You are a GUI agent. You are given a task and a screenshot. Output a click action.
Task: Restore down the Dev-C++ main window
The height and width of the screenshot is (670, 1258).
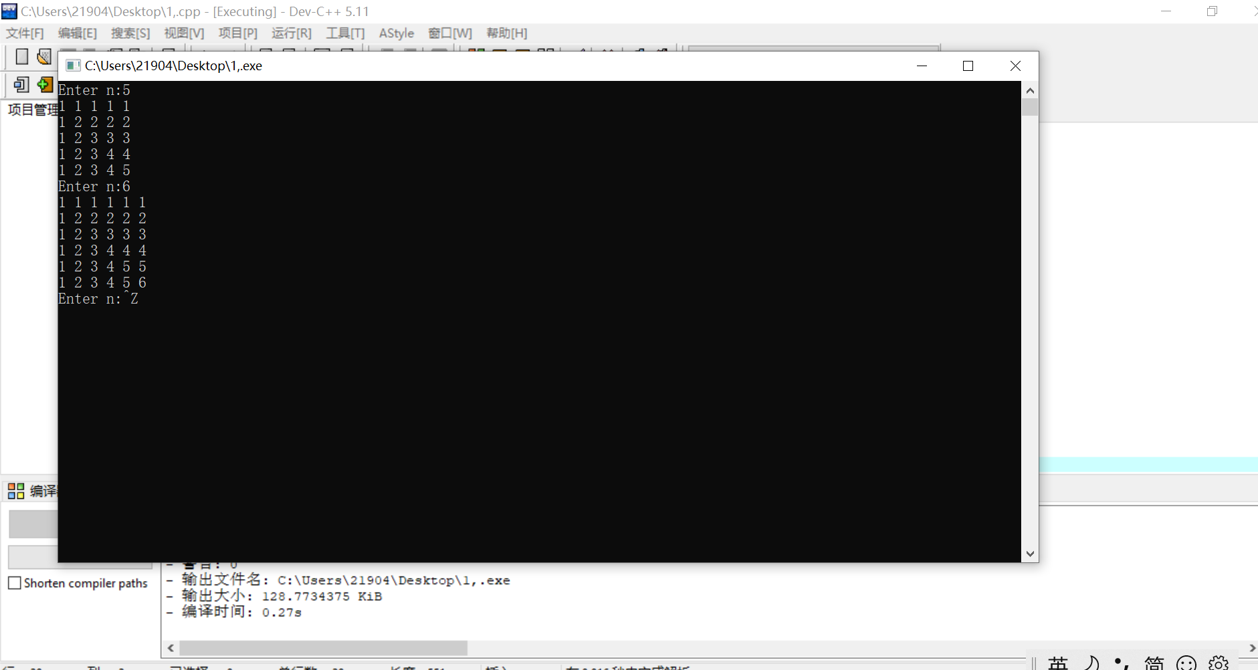(1212, 11)
